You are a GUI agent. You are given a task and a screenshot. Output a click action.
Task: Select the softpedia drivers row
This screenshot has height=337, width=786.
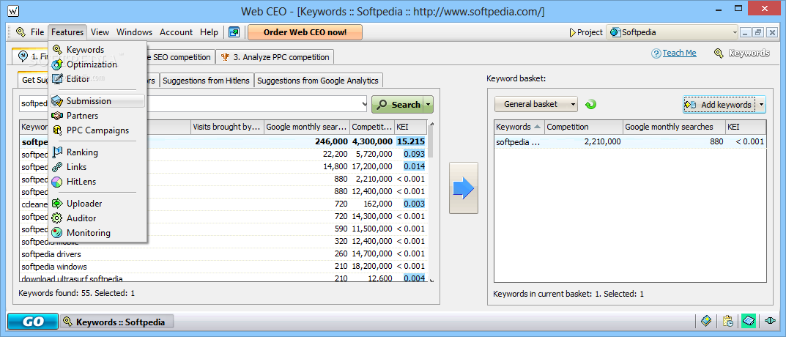point(224,253)
